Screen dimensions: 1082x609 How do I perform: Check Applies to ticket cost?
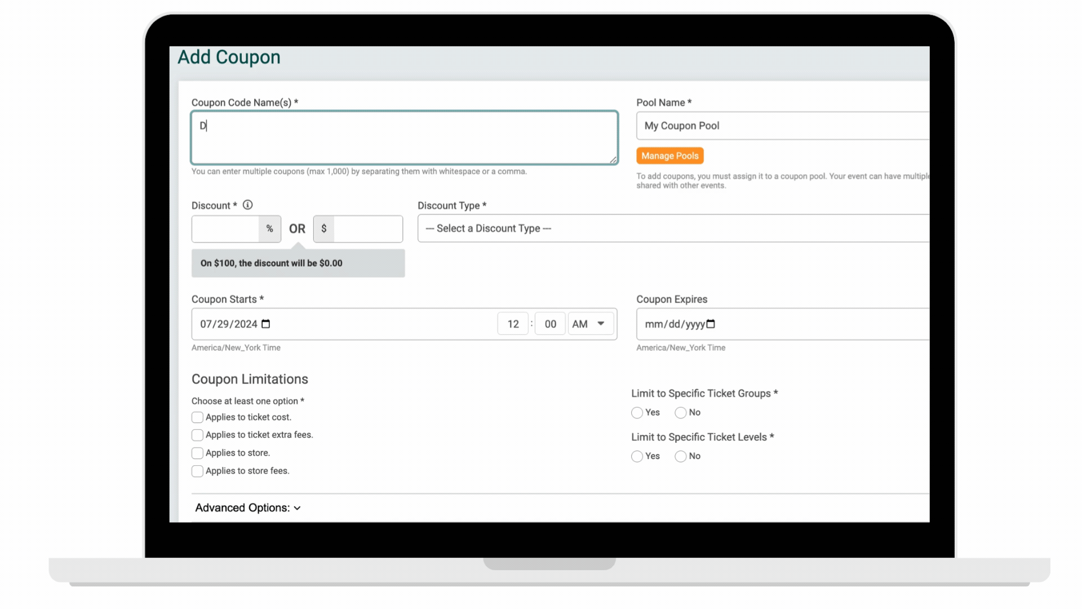coord(197,417)
